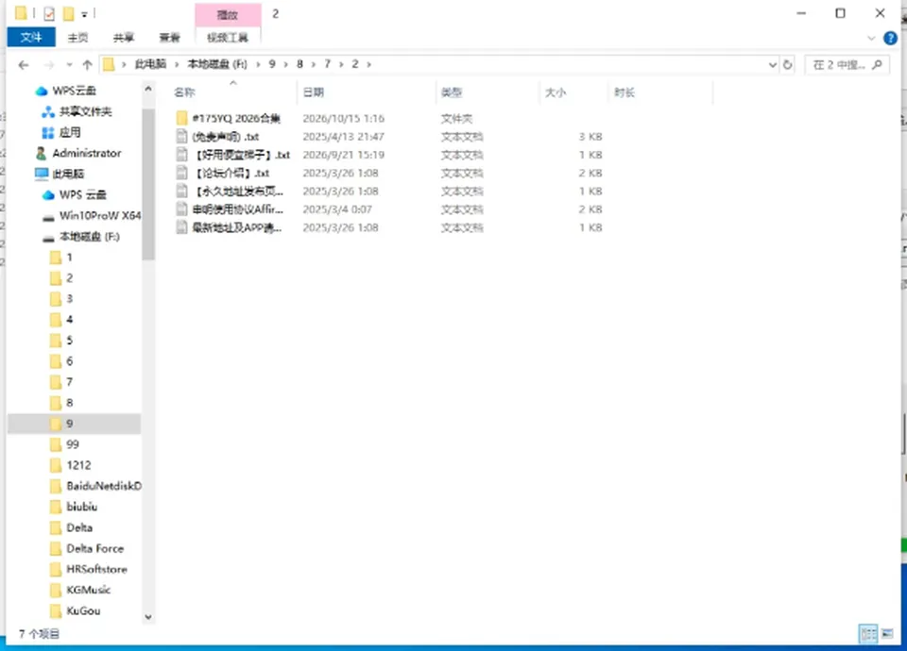907x651 pixels.
Task: Sort by the 名称 column header
Action: click(184, 92)
